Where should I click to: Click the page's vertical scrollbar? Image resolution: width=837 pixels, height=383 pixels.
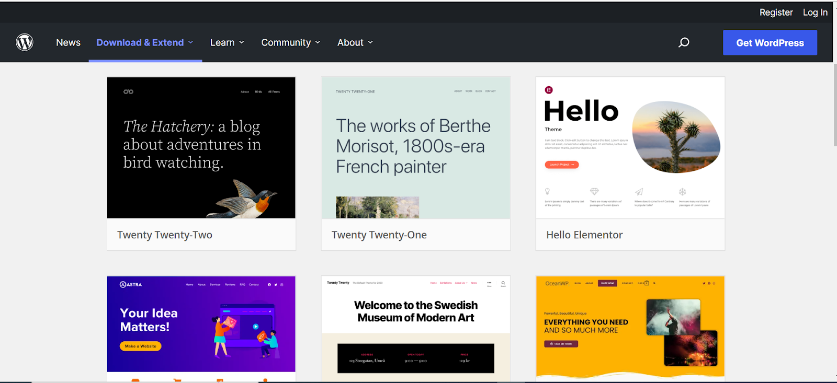tap(835, 105)
